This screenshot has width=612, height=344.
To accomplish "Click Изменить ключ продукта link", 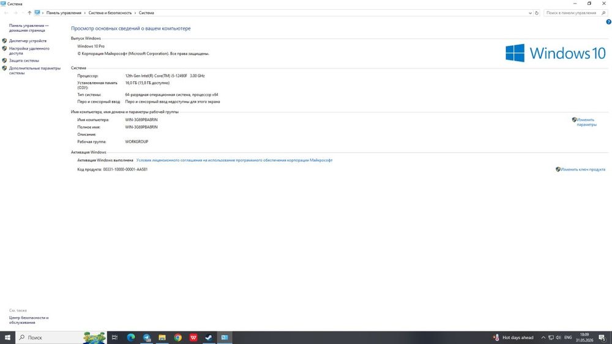I will [583, 169].
